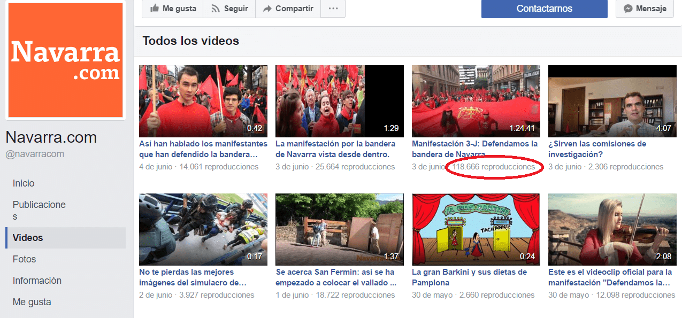This screenshot has height=318, width=682.
Task: Go to Fotos in the sidebar
Action: pyautogui.click(x=25, y=259)
